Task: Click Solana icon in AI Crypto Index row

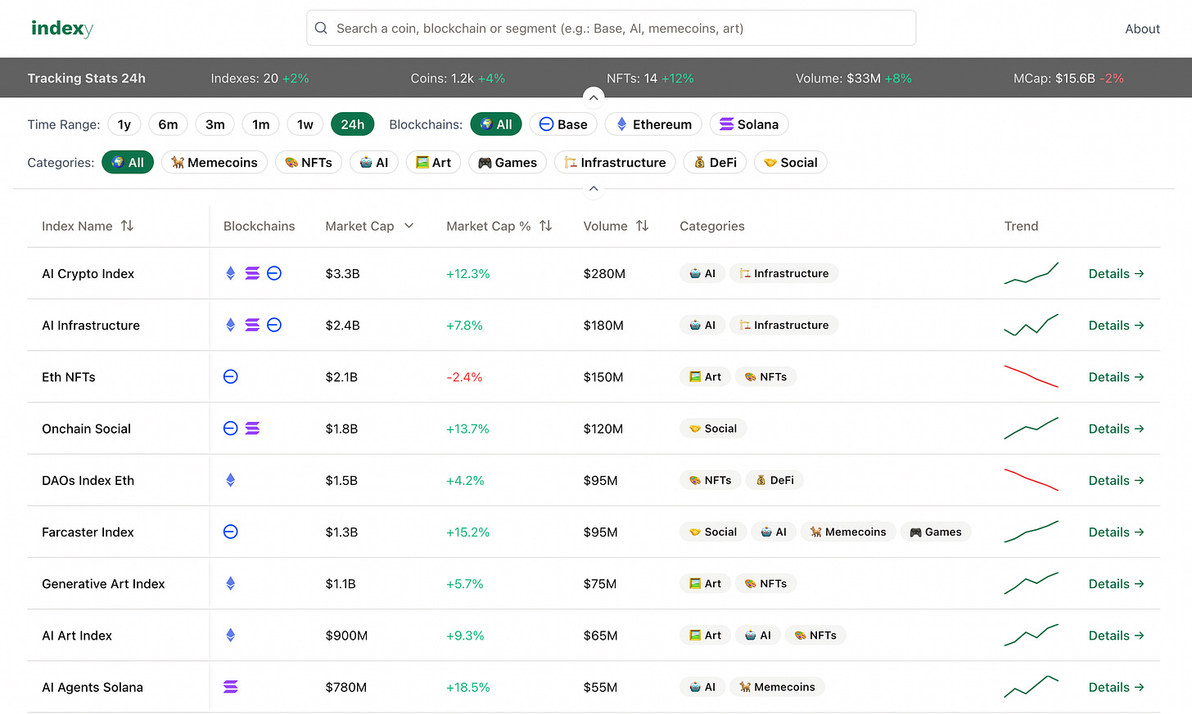Action: point(252,273)
